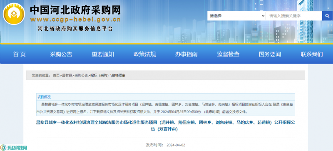Click the 发布时间 2024-04-02 date text
The height and width of the screenshot is (151, 333).
[x=165, y=145]
